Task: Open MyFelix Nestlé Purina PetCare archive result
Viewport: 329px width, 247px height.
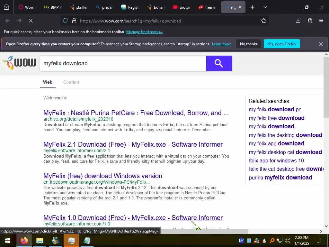Action: tap(136, 113)
